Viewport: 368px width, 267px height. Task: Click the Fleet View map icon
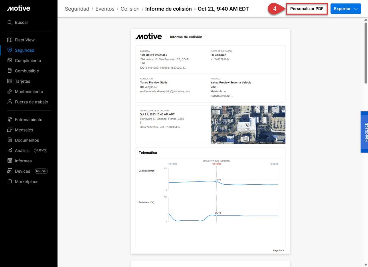coord(10,40)
